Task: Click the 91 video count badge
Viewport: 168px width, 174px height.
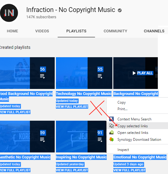Action: pyautogui.click(x=100, y=133)
